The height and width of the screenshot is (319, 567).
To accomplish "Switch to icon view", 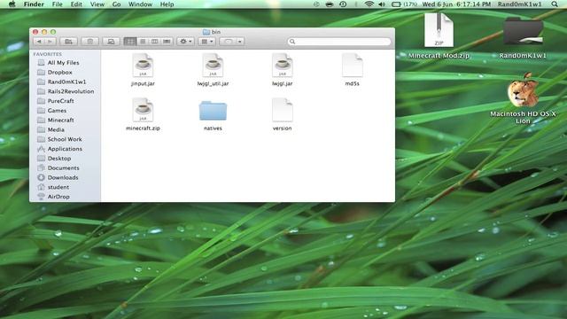I will tap(130, 42).
